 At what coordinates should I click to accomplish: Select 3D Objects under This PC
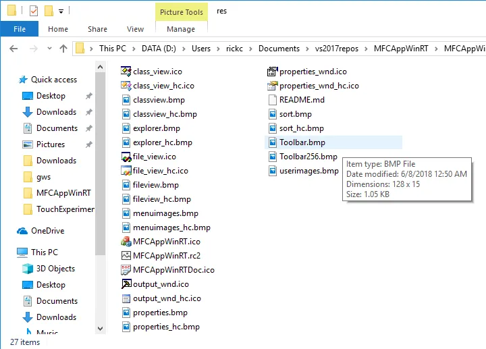[55, 269]
